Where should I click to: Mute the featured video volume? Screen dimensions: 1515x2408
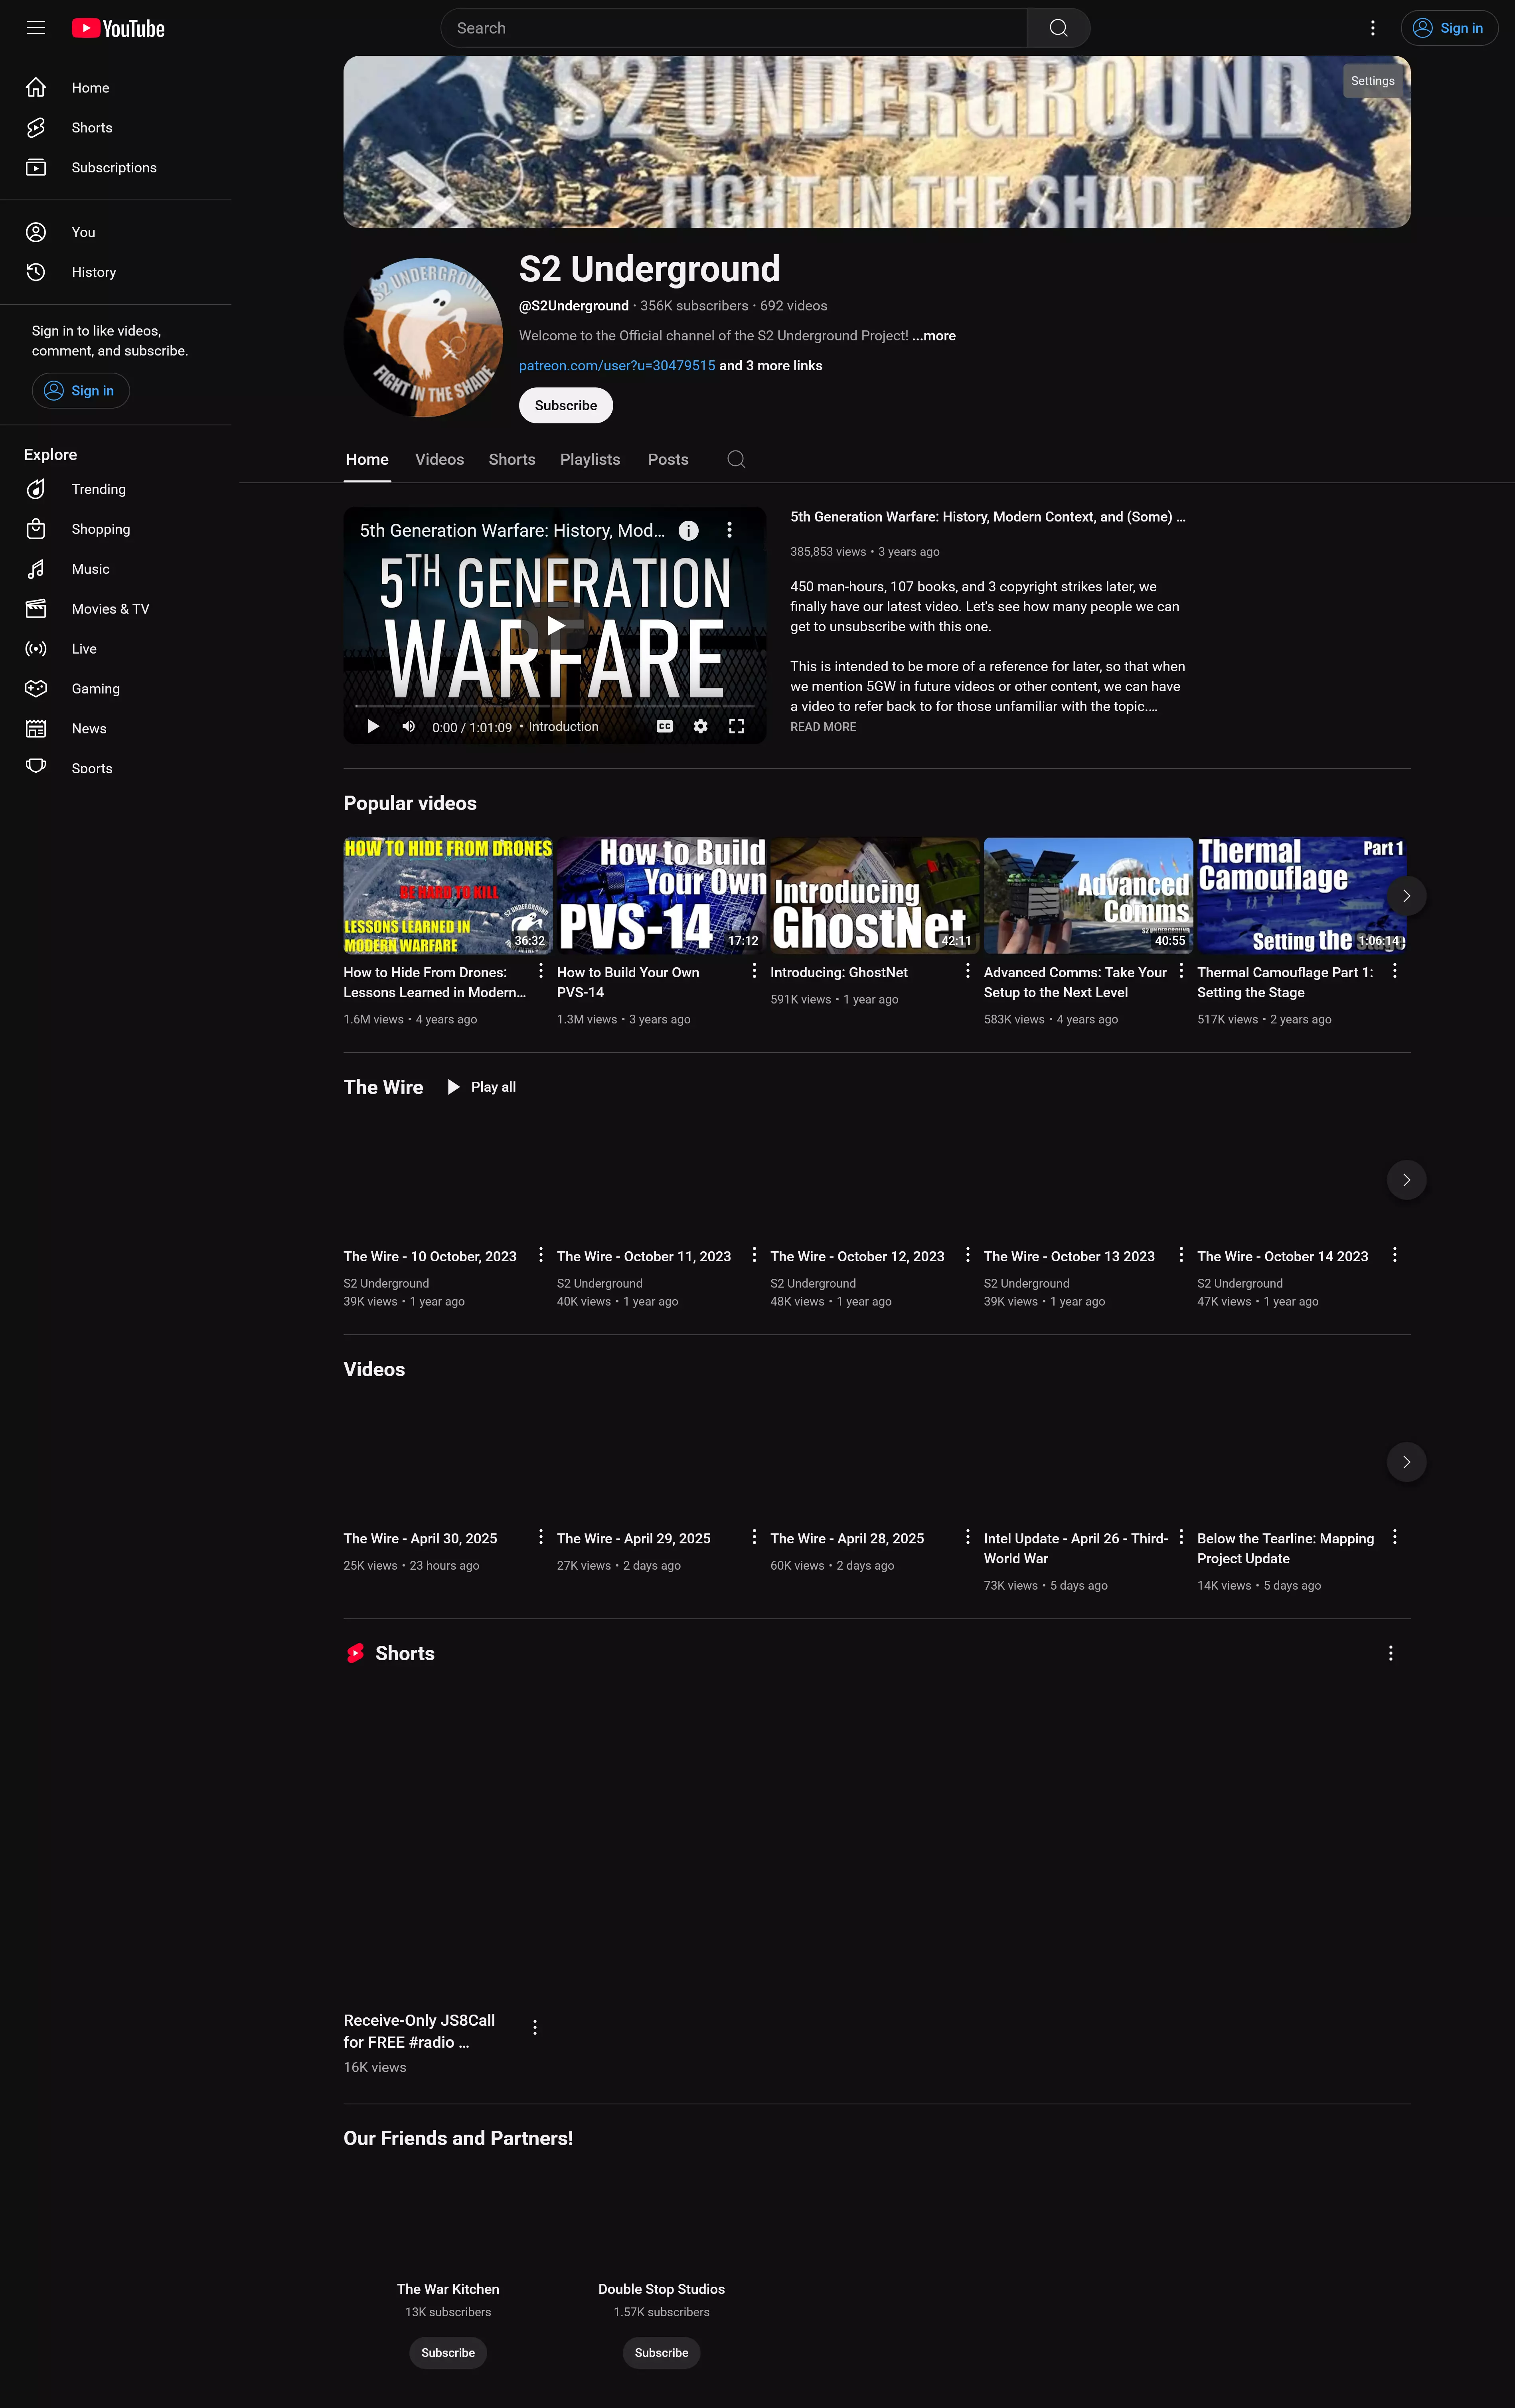tap(408, 727)
